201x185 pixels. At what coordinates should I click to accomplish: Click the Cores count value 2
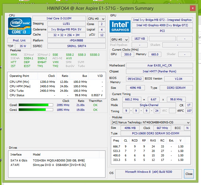pyautogui.click(x=102, y=24)
